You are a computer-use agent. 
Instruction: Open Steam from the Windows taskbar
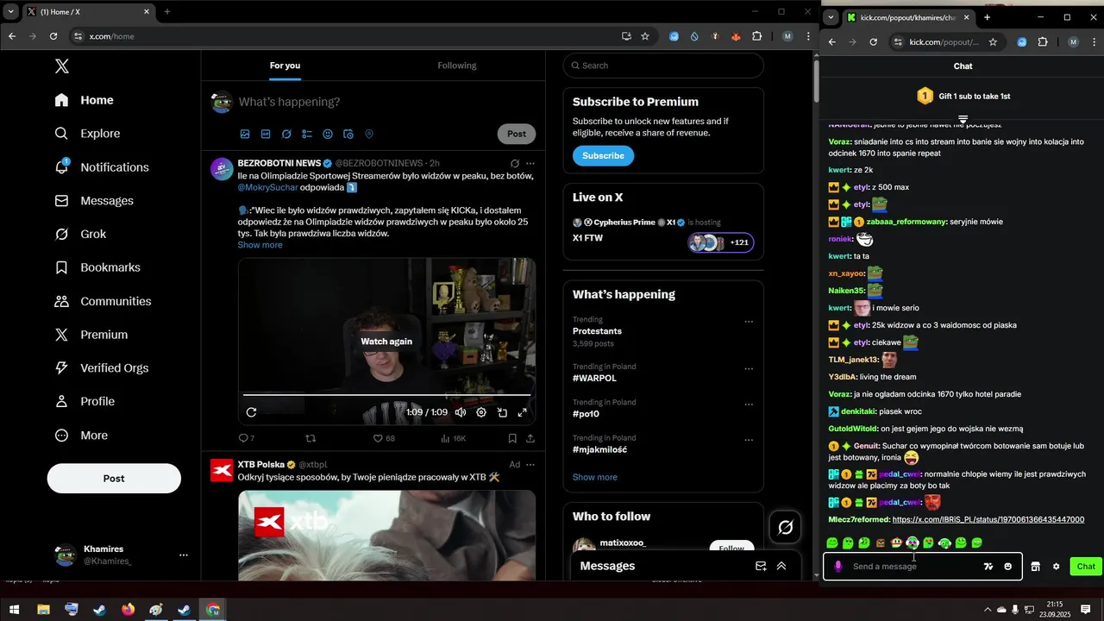click(100, 610)
